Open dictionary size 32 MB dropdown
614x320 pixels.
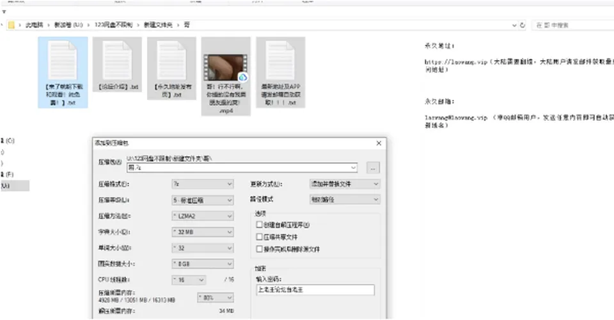(203, 232)
